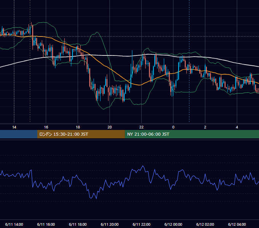Click the 14 hour label on the upper axis
This screenshot has height=228, width=259.
tap(14, 127)
